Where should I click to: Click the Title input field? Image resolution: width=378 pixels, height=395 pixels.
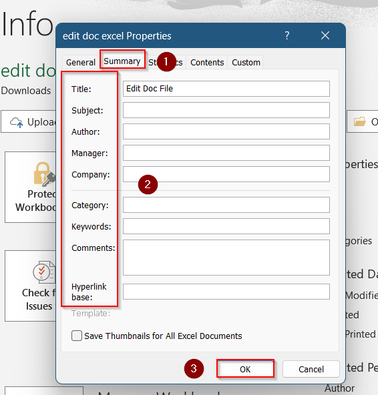click(x=226, y=89)
